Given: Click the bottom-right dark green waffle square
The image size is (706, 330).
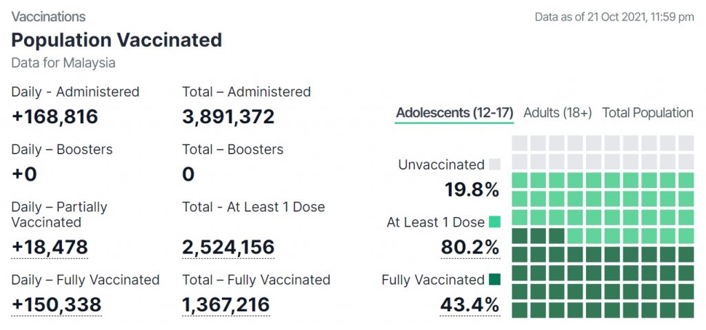Looking at the screenshot, I should click(x=685, y=309).
